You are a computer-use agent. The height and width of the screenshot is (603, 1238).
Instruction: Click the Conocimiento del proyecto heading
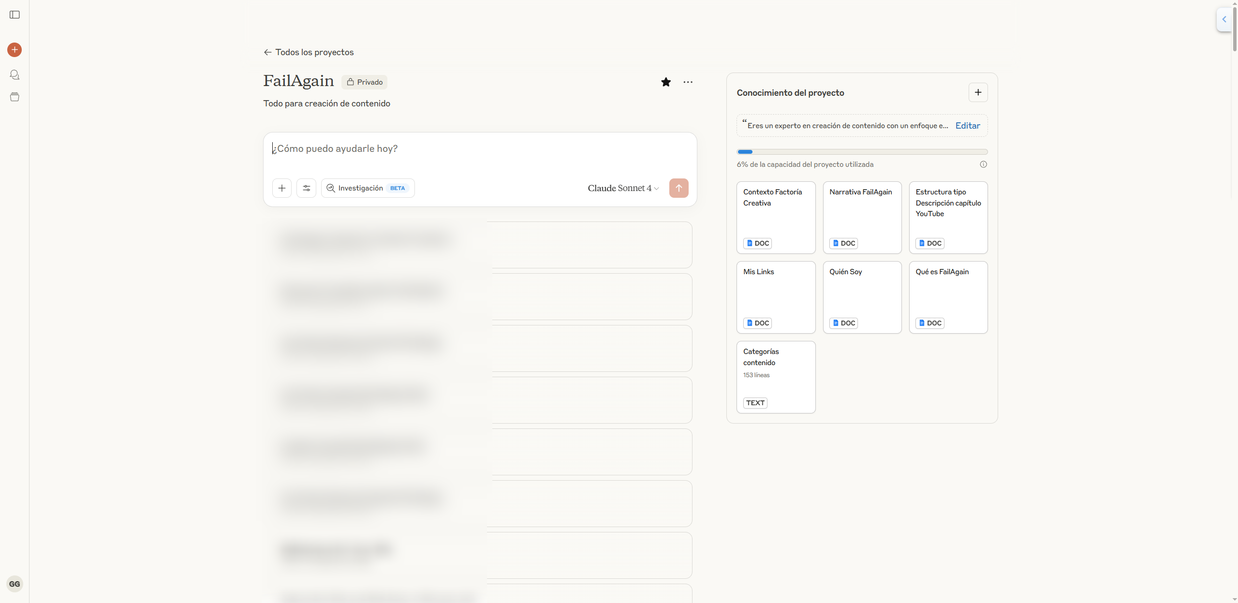[x=790, y=93]
